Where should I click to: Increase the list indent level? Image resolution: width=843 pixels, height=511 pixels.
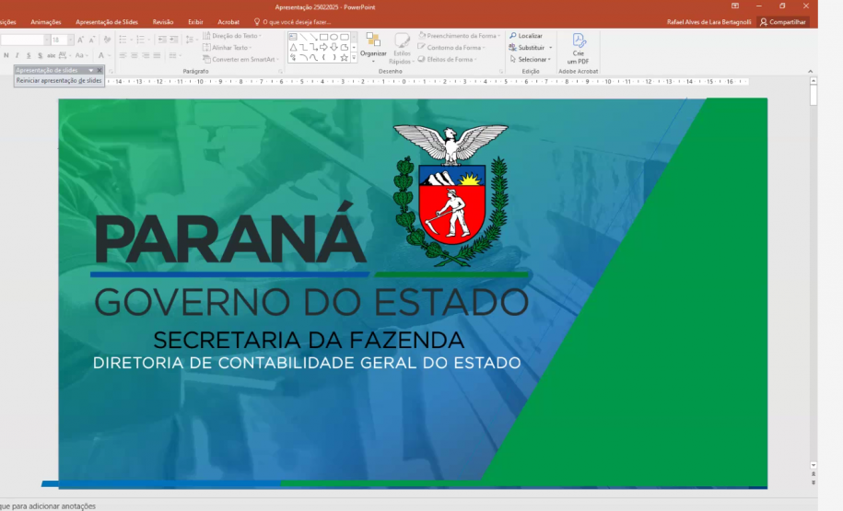pos(173,40)
